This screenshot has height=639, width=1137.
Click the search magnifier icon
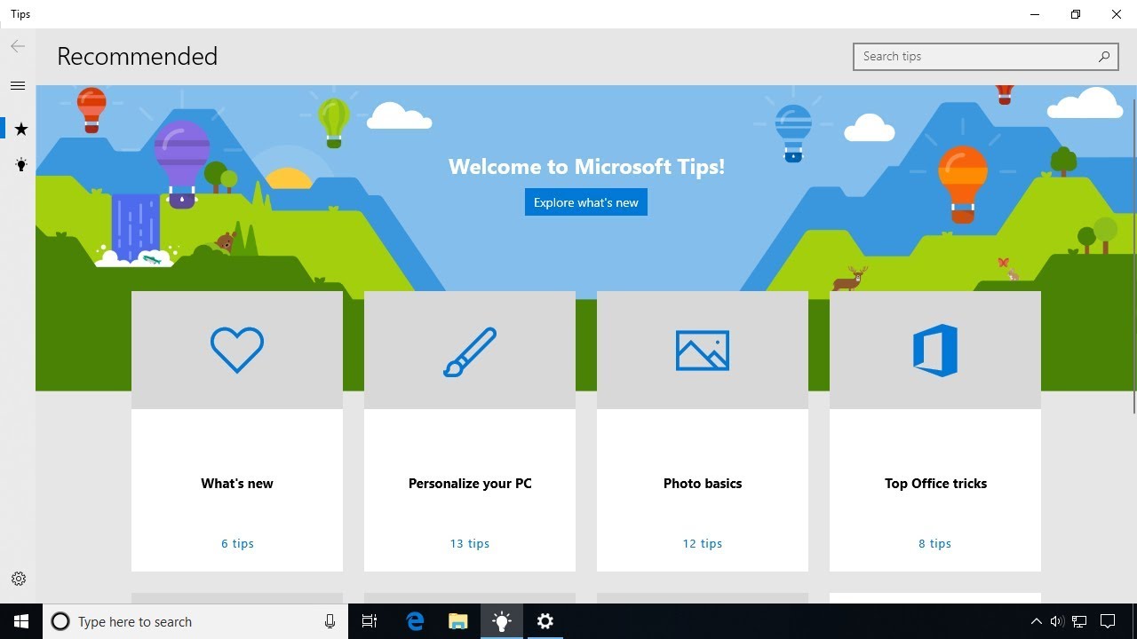(1103, 57)
